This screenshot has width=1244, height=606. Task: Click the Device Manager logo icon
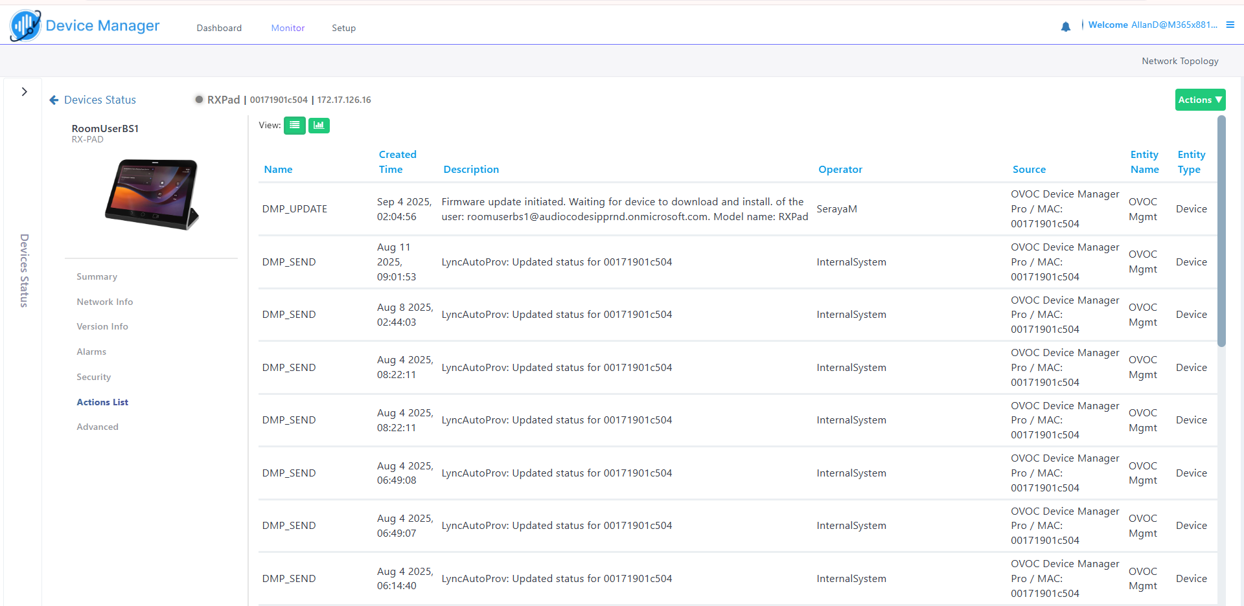(25, 26)
